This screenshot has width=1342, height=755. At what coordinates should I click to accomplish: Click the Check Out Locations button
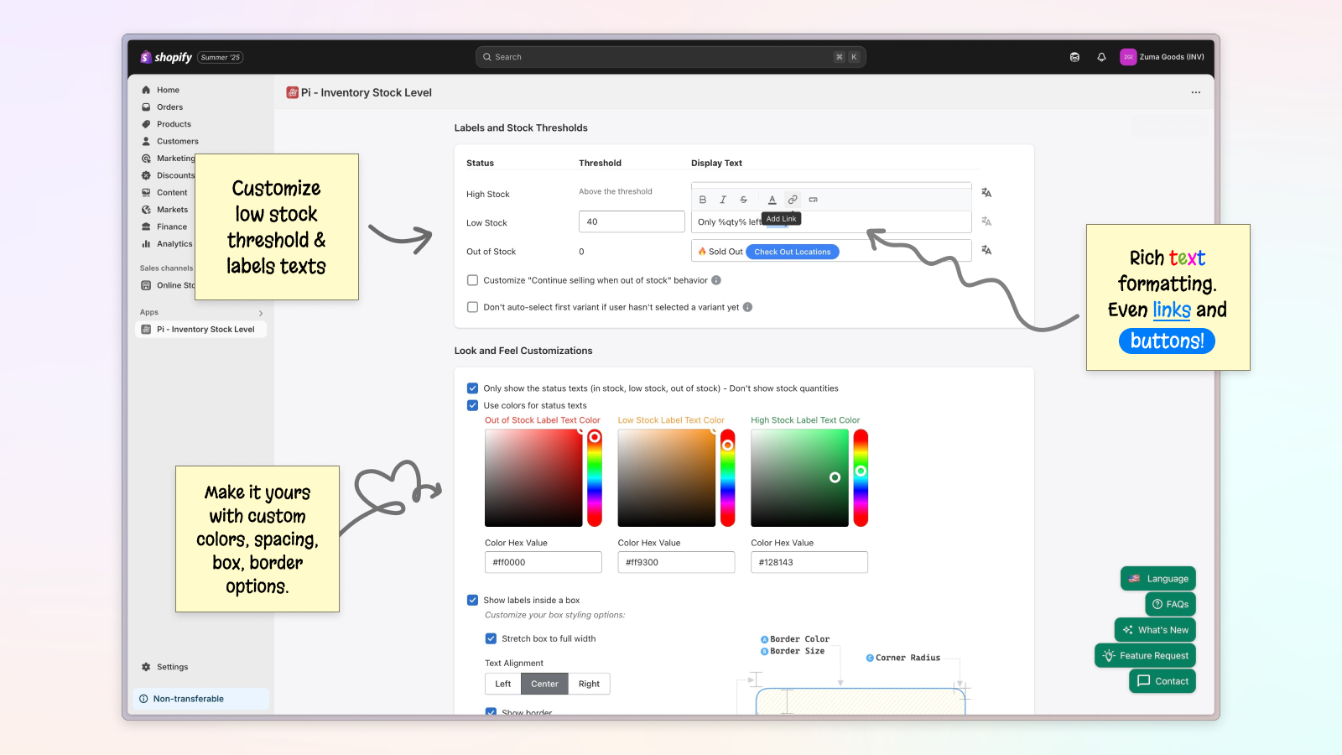(793, 252)
